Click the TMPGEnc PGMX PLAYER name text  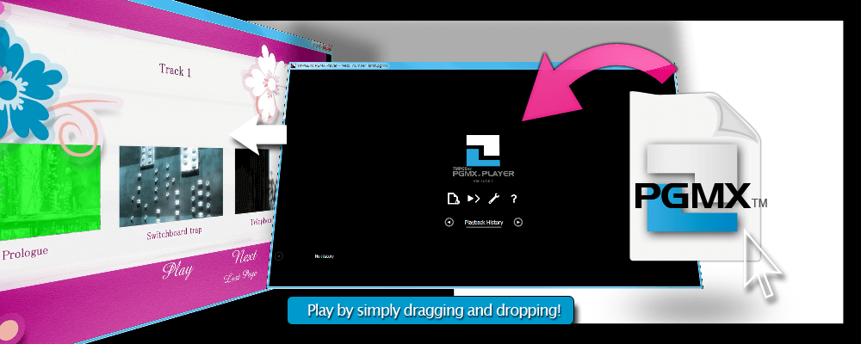click(483, 172)
